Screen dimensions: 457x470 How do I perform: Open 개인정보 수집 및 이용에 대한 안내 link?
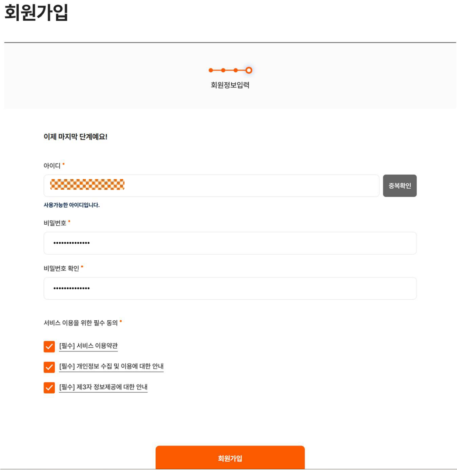(111, 366)
